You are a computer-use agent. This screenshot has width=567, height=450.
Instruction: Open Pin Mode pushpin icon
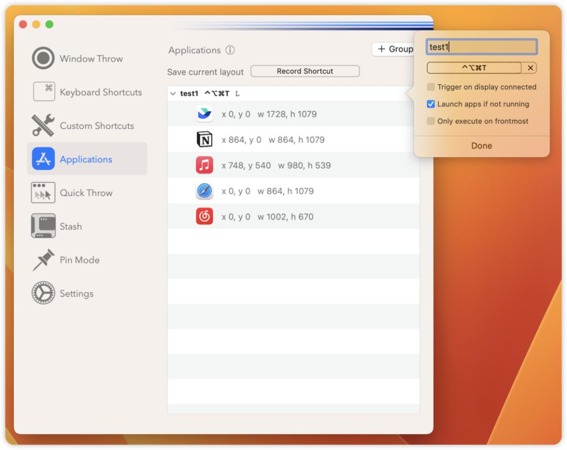[43, 259]
